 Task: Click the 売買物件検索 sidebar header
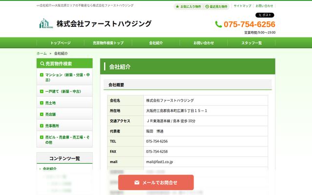(x=64, y=63)
